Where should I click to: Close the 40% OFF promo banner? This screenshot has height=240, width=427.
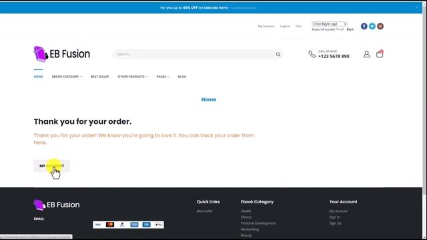(x=416, y=7)
